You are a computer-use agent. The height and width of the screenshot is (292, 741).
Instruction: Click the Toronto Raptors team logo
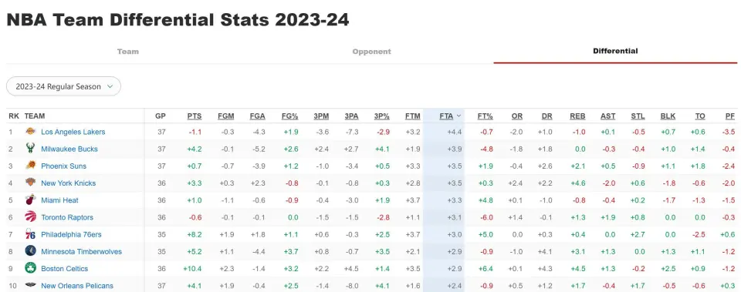click(x=30, y=217)
